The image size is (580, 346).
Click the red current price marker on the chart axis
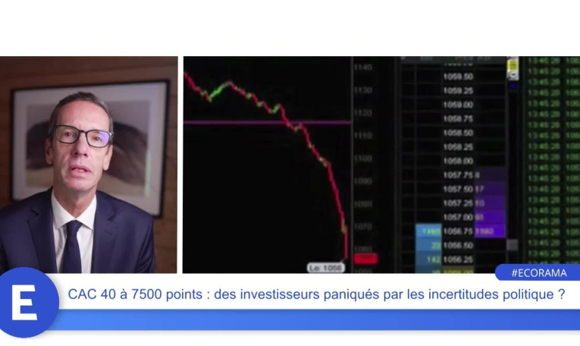(365, 259)
